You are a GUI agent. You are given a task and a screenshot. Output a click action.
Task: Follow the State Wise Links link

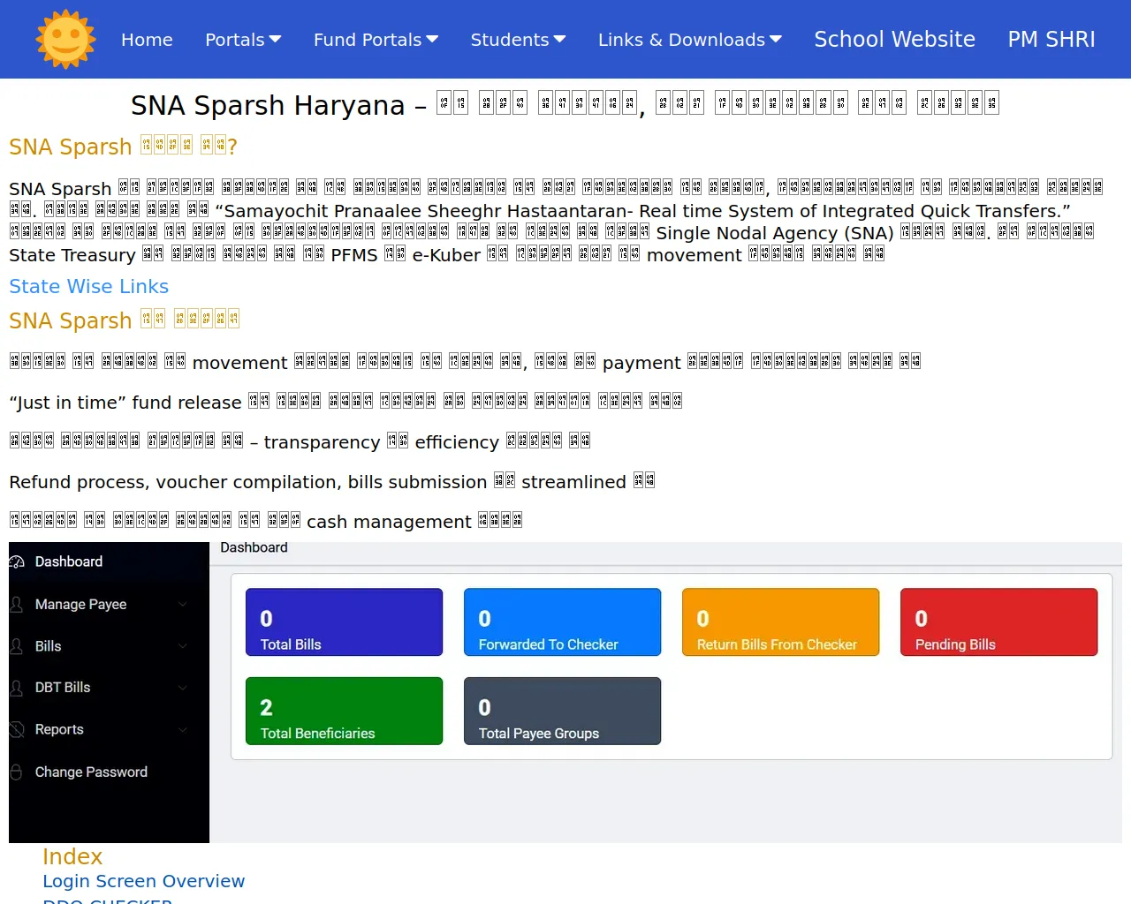pyautogui.click(x=88, y=286)
